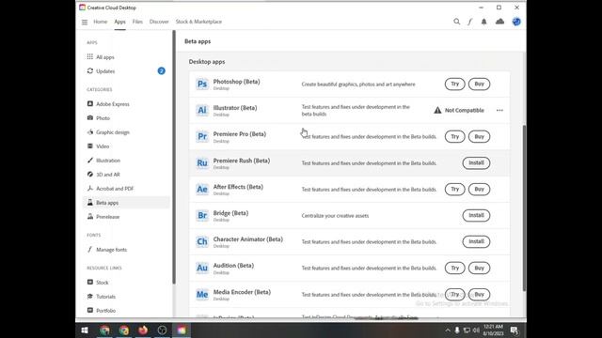This screenshot has height=338, width=602.
Task: Open the Windows Start button
Action: click(x=85, y=330)
